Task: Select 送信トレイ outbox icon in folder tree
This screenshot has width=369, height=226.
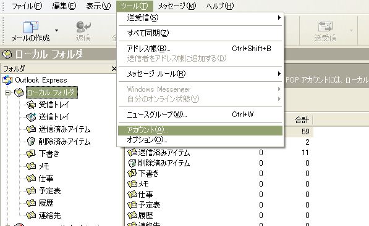Action: click(x=31, y=117)
